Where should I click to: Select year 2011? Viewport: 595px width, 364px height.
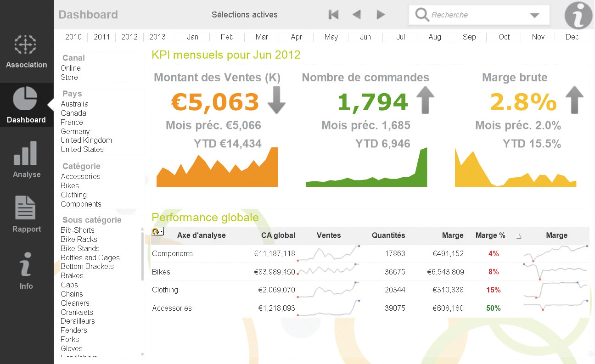click(101, 37)
